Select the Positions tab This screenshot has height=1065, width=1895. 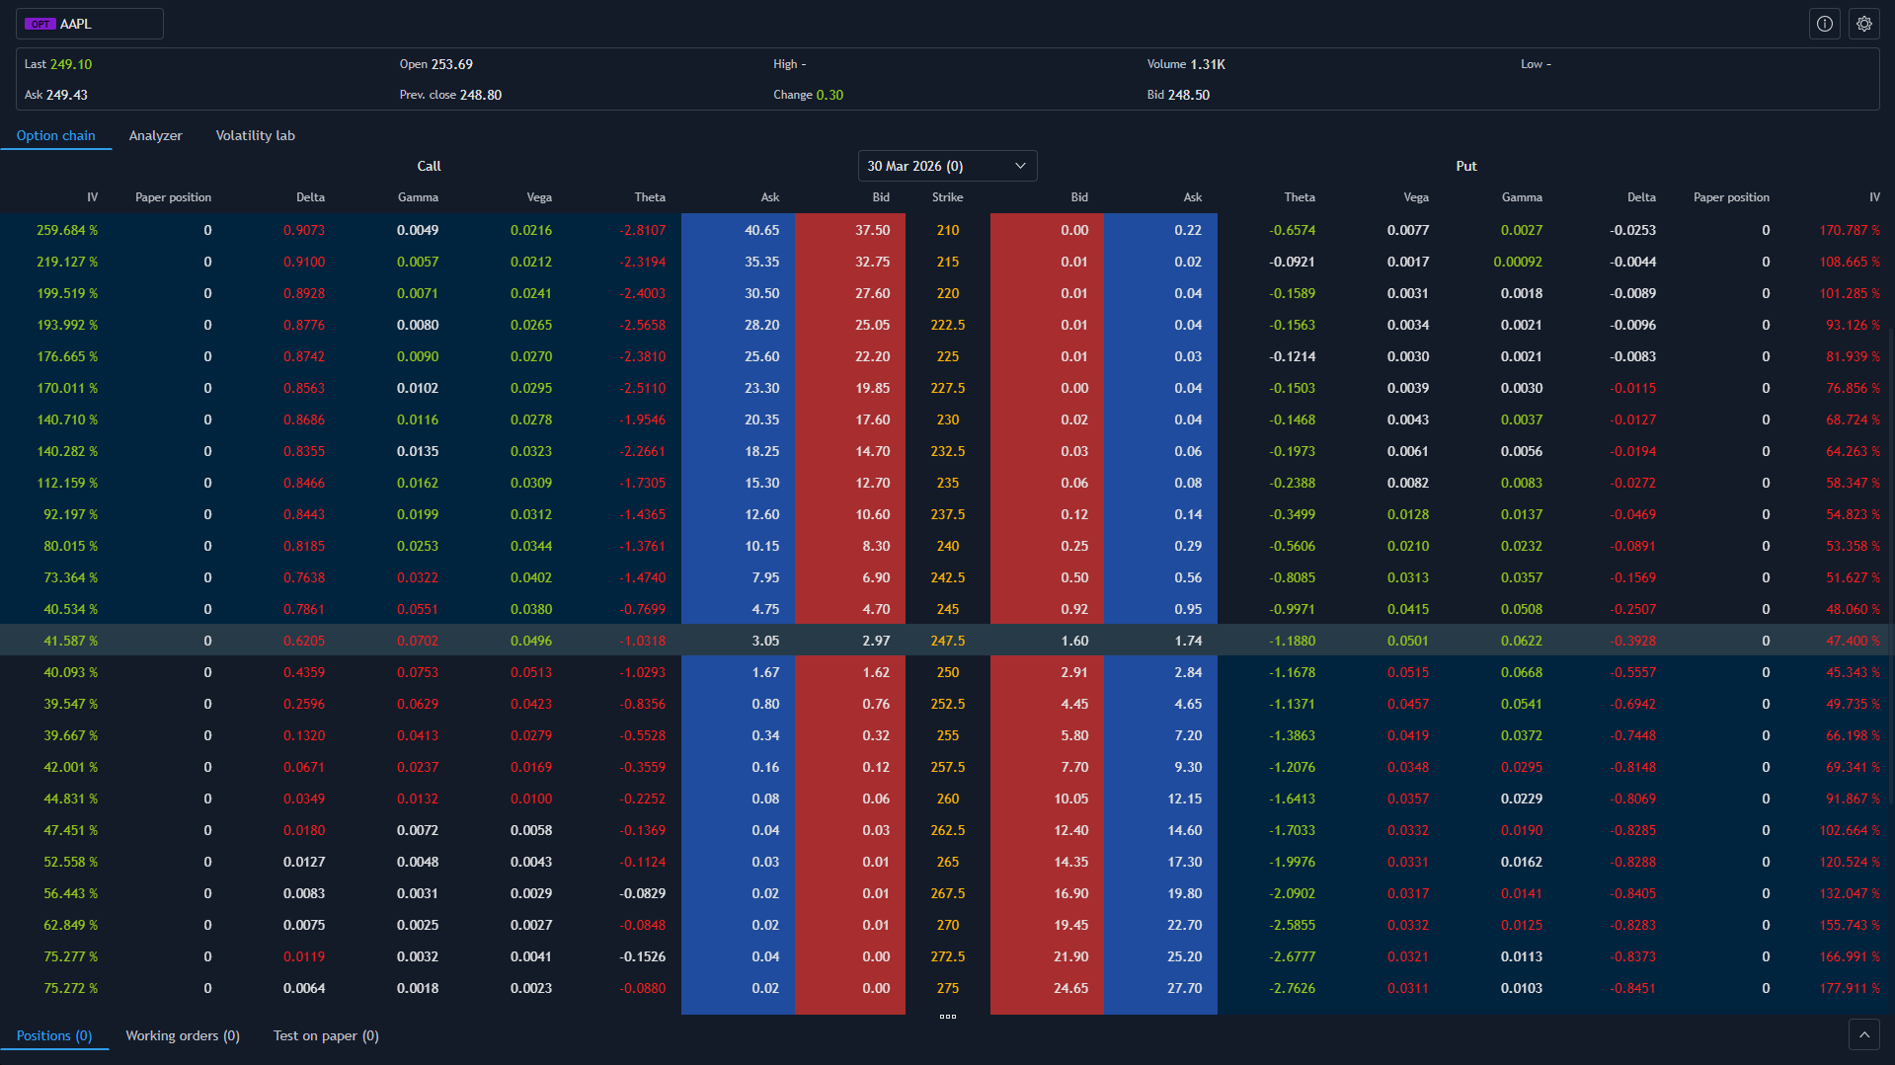pyautogui.click(x=54, y=1035)
